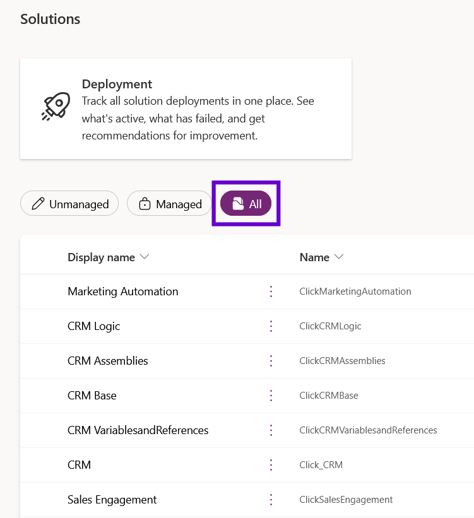Select the ClickCRMLogic name cell
Screen dimensions: 474x518
pyautogui.click(x=330, y=326)
